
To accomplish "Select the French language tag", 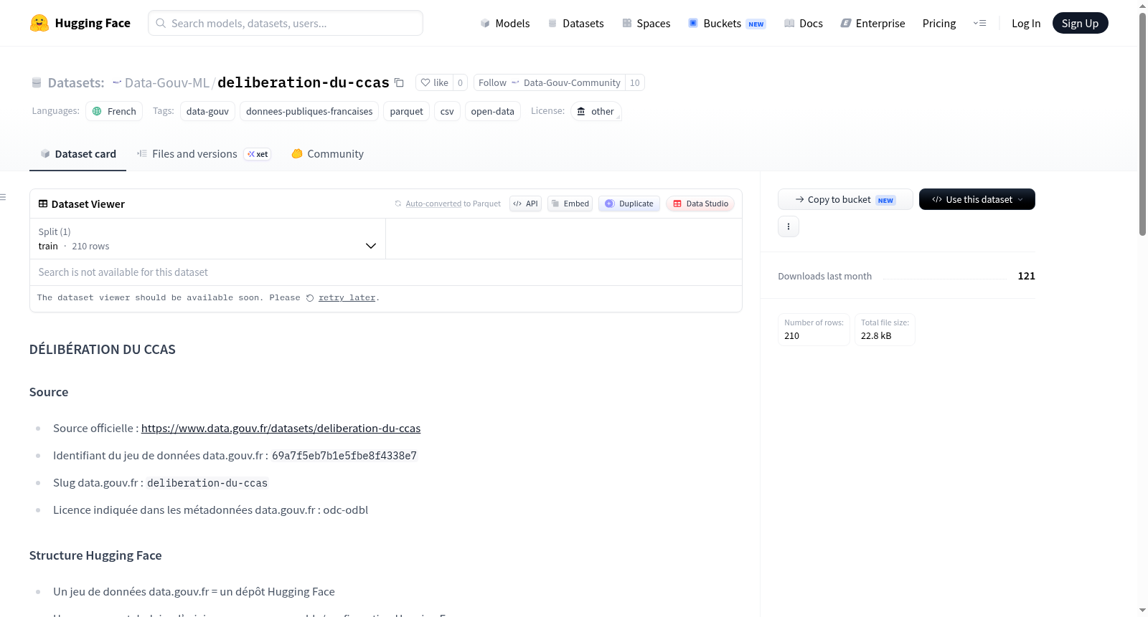I will [114, 111].
